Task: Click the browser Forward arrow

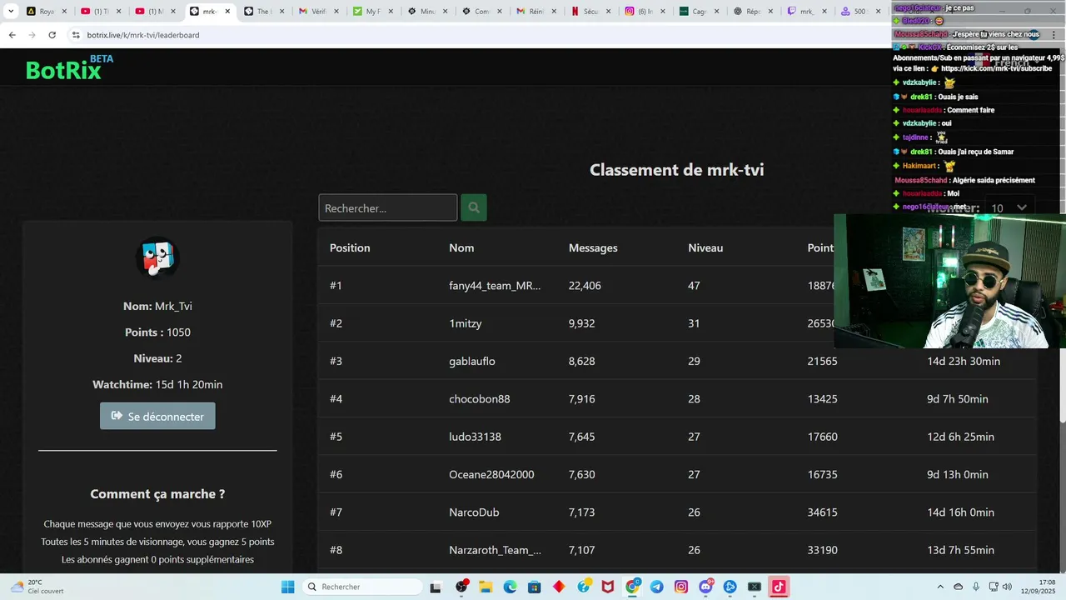Action: pos(32,35)
